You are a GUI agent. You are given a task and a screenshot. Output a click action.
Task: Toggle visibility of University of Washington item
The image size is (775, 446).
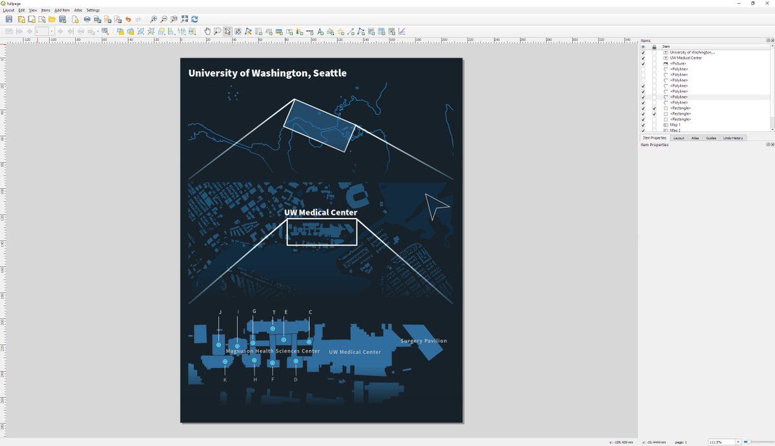click(x=643, y=52)
